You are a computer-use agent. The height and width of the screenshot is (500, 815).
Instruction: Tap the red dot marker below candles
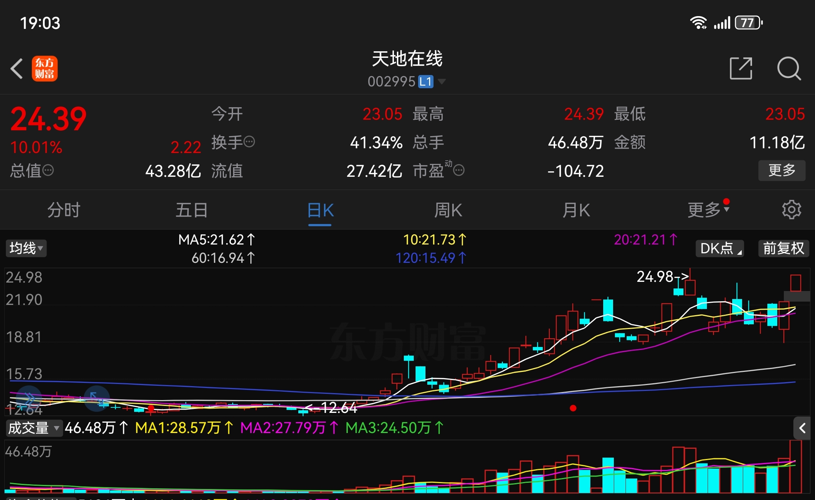coord(573,408)
